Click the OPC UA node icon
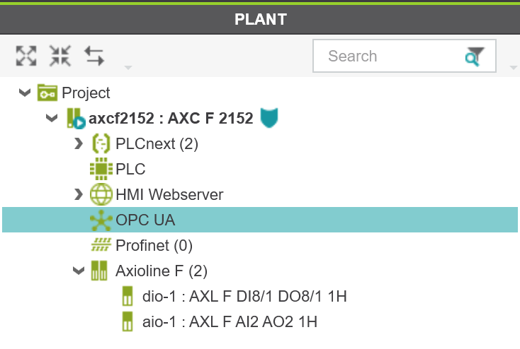The width and height of the screenshot is (520, 349). point(101,220)
